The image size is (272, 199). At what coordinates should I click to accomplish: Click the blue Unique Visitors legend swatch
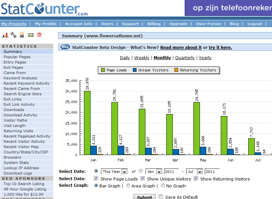point(135,70)
